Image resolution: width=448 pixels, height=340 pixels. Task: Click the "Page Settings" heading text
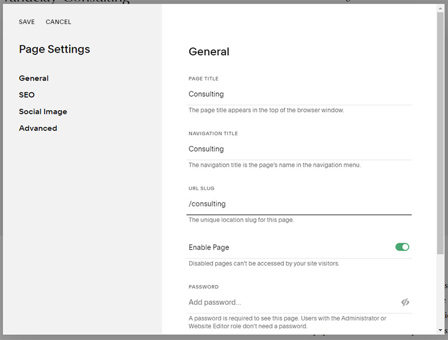pyautogui.click(x=54, y=49)
